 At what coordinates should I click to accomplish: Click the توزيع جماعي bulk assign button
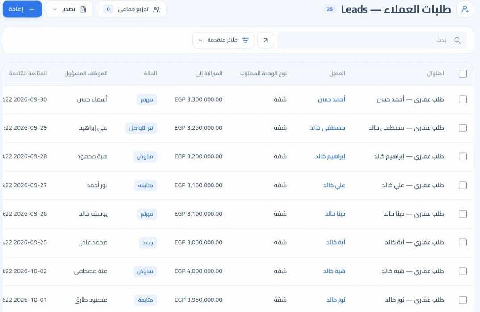132,9
